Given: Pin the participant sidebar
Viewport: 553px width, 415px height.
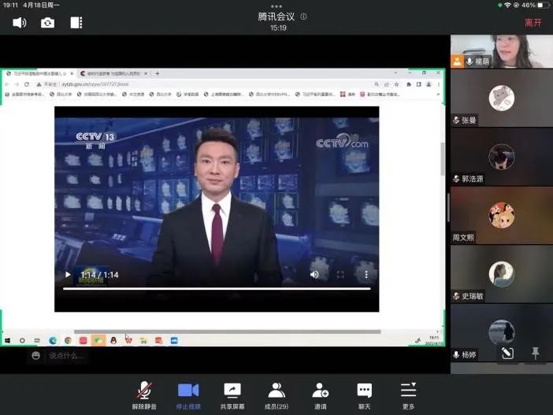Looking at the screenshot, I should (536, 354).
